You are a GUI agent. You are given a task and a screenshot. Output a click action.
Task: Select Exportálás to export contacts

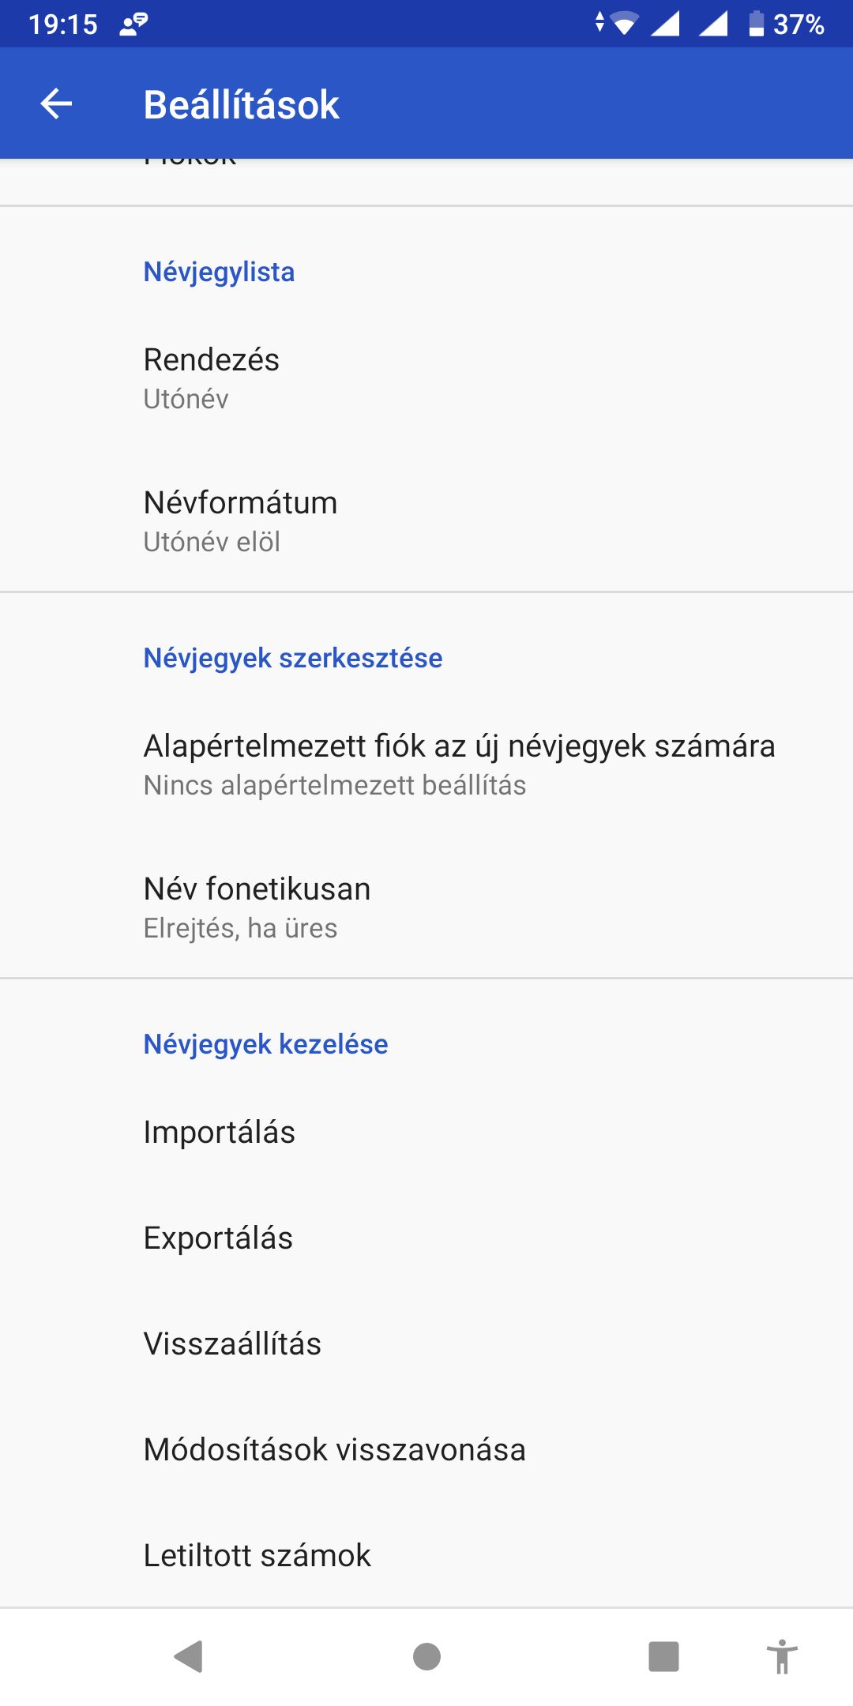426,1238
